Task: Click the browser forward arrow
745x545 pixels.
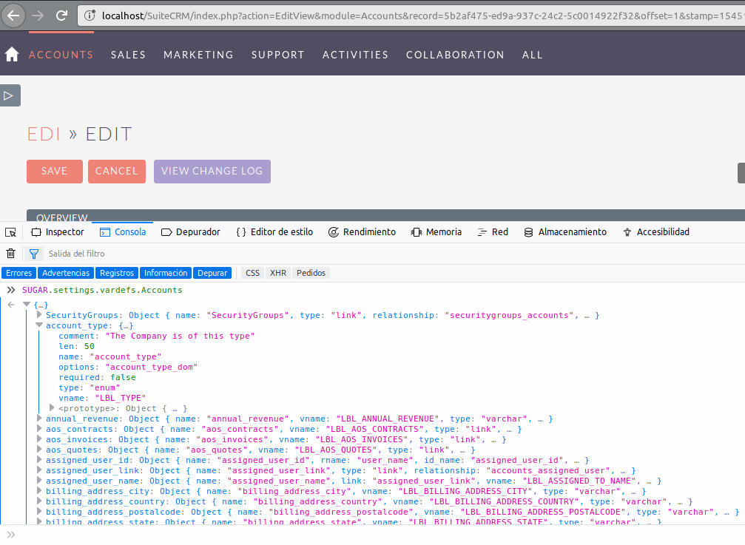Action: tap(38, 15)
